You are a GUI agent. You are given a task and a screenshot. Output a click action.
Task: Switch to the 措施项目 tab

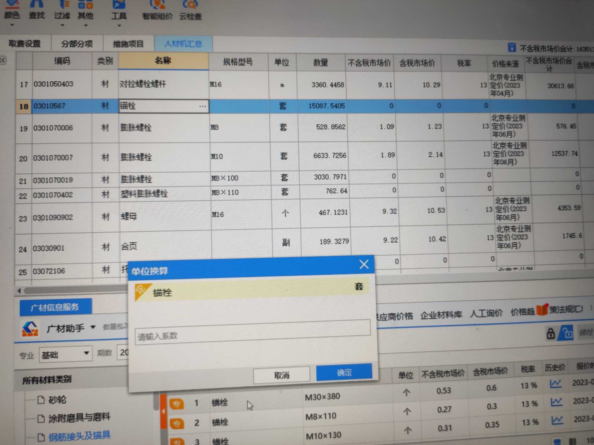128,44
